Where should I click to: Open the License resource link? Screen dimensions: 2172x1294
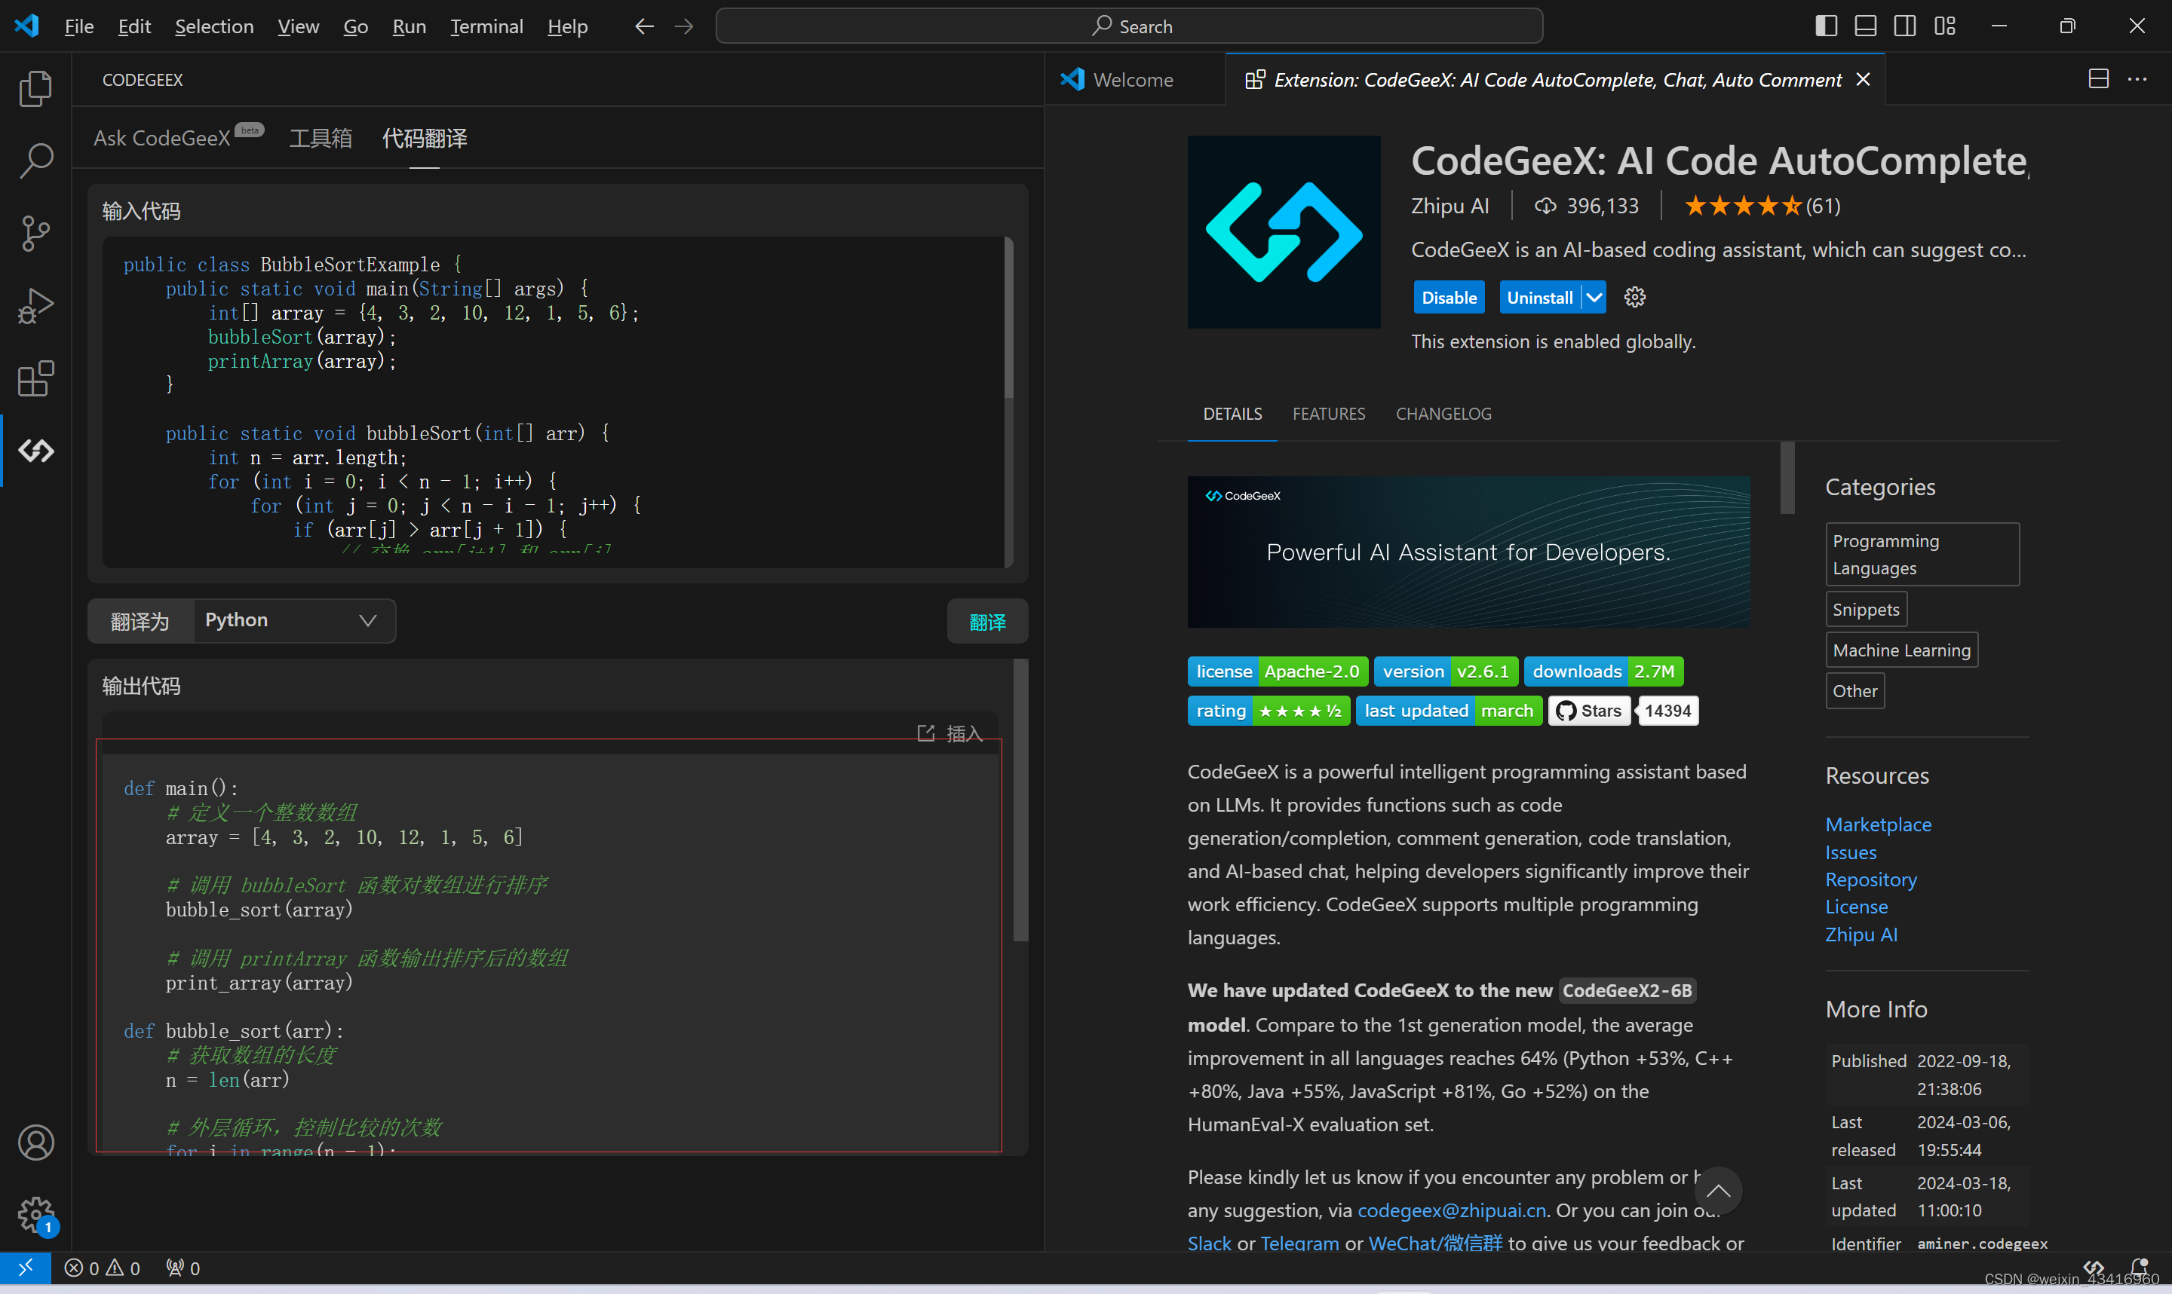1856,907
